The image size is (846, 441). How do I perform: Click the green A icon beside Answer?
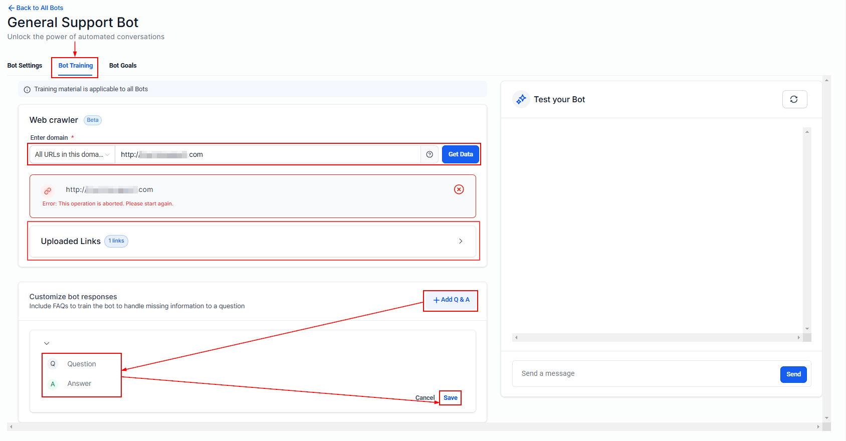[x=53, y=384]
